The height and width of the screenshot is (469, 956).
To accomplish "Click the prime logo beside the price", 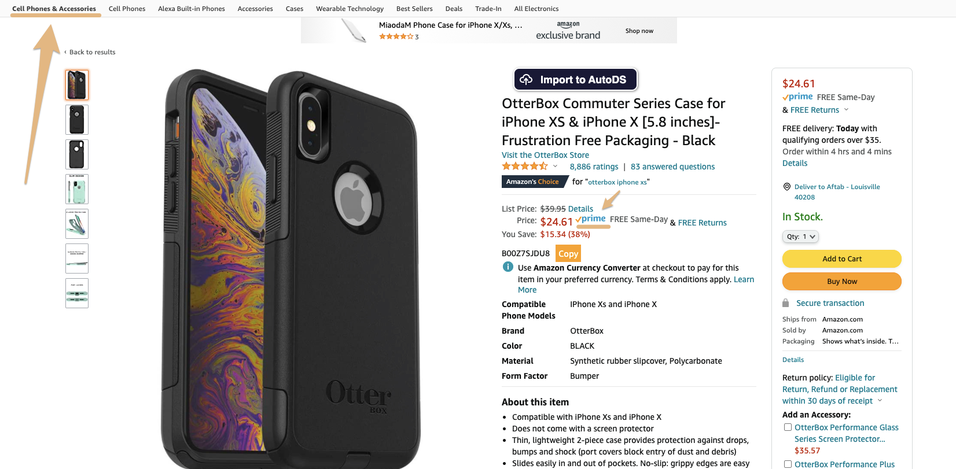I will point(590,219).
